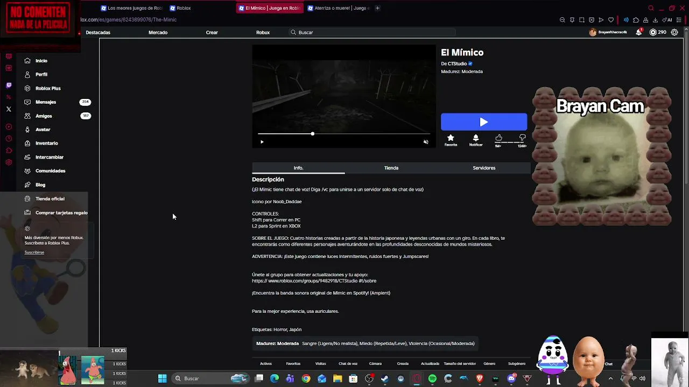Open Twitch in the browser sidebar
This screenshot has width=689, height=387.
pyautogui.click(x=9, y=85)
